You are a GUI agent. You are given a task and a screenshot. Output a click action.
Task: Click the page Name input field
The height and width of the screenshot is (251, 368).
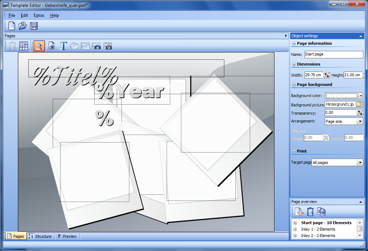click(334, 54)
